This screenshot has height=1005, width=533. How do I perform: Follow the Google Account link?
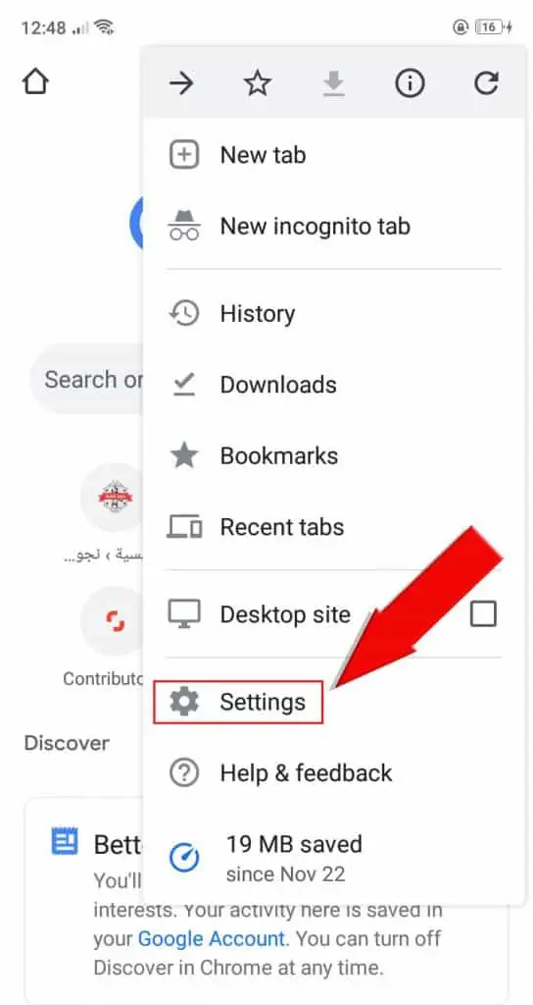212,939
